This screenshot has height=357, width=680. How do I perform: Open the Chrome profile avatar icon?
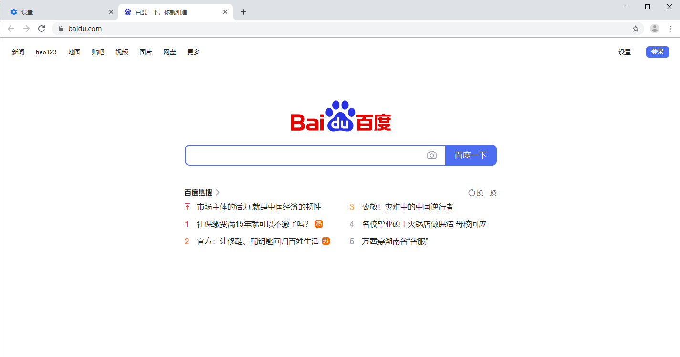[655, 29]
